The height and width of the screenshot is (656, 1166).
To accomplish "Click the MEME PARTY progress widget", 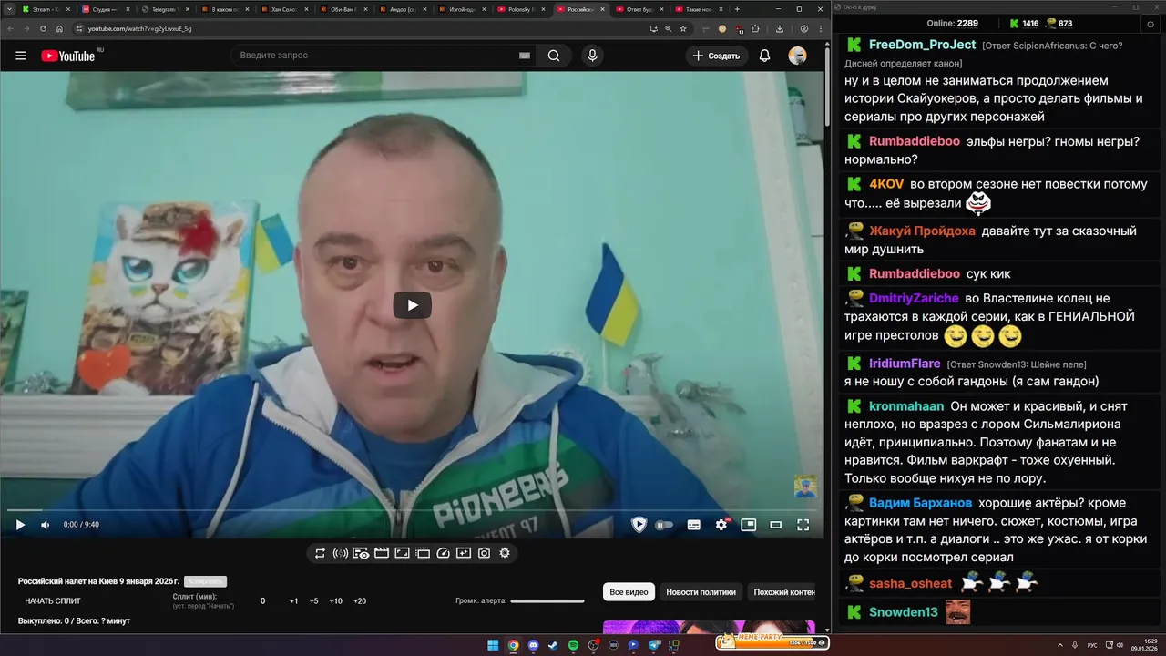I will [x=772, y=641].
